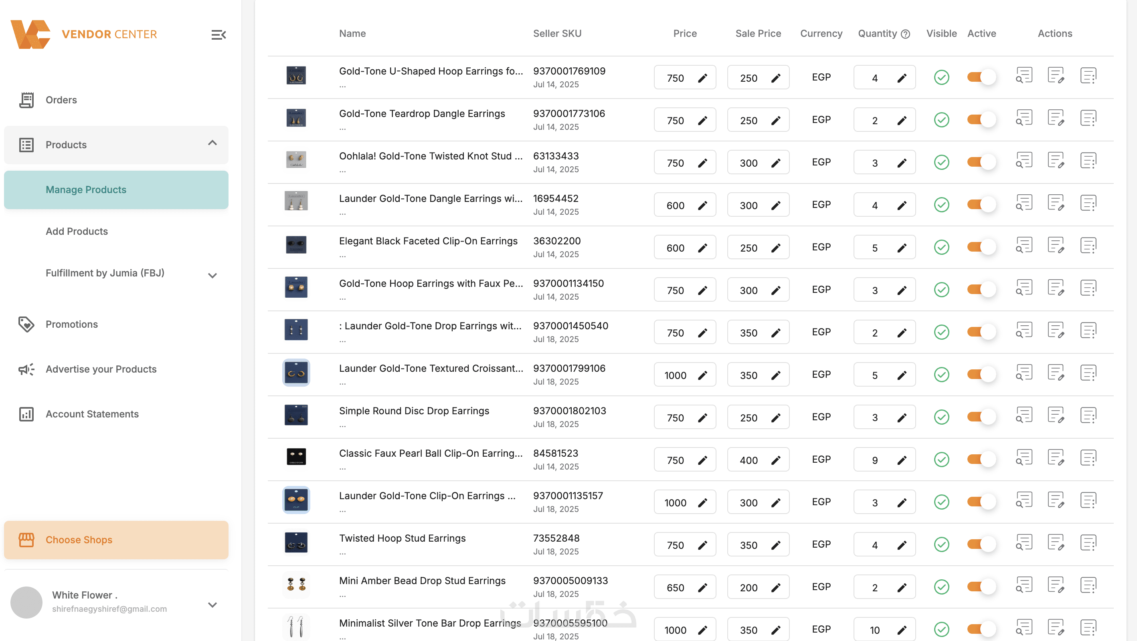Click visible checkmark for Mini Amber Bead earrings
Viewport: 1137px width, 641px height.
point(941,587)
